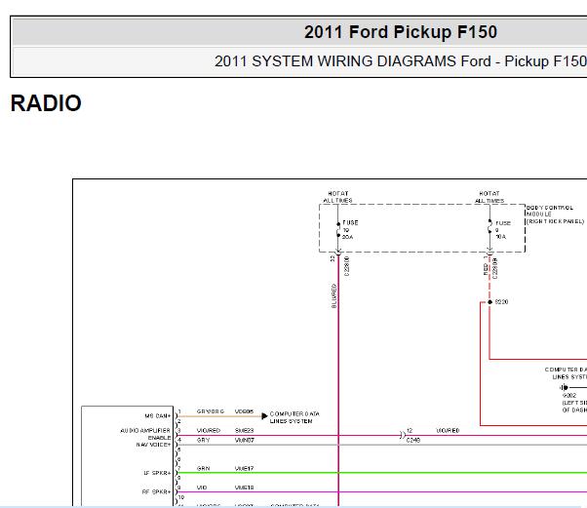587x508 pixels.
Task: Click the "HOT AT ALL TIMES" label above fuse 19
Action: pos(337,197)
